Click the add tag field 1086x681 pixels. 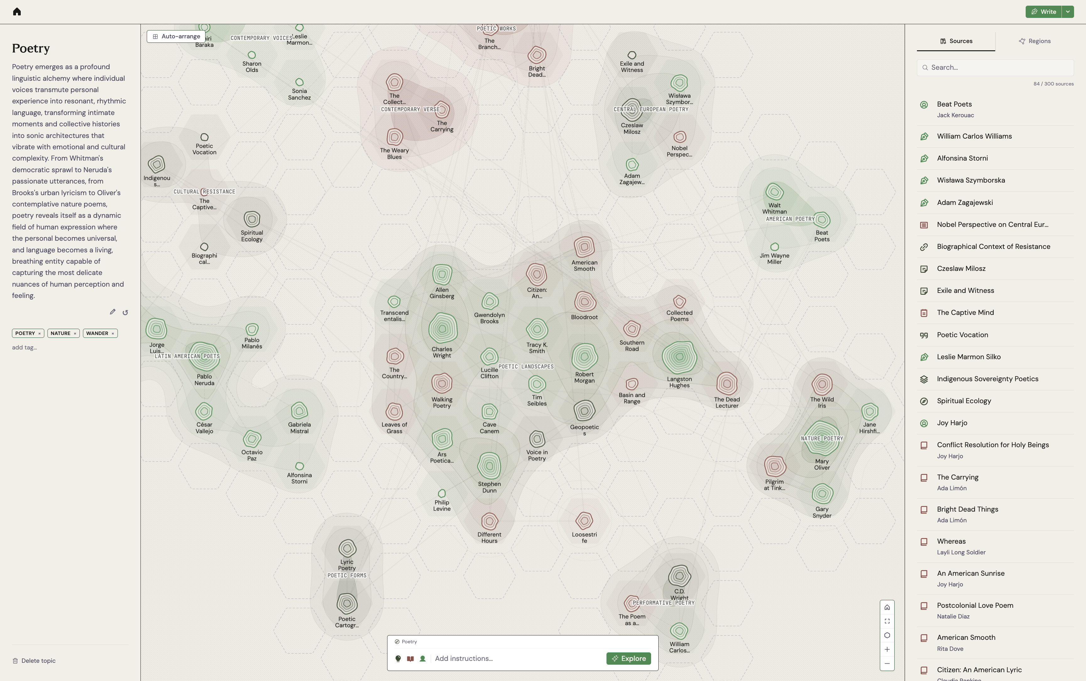[x=25, y=347]
